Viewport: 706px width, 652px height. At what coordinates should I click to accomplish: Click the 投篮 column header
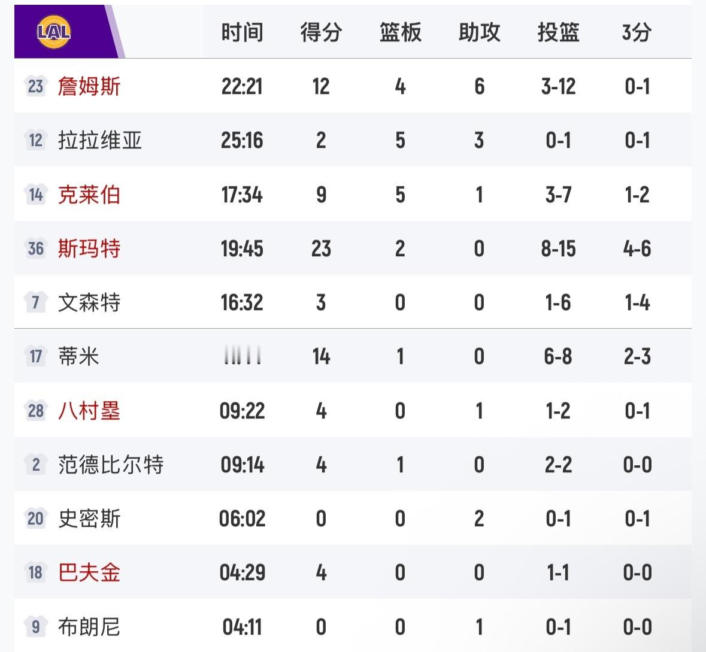557,33
